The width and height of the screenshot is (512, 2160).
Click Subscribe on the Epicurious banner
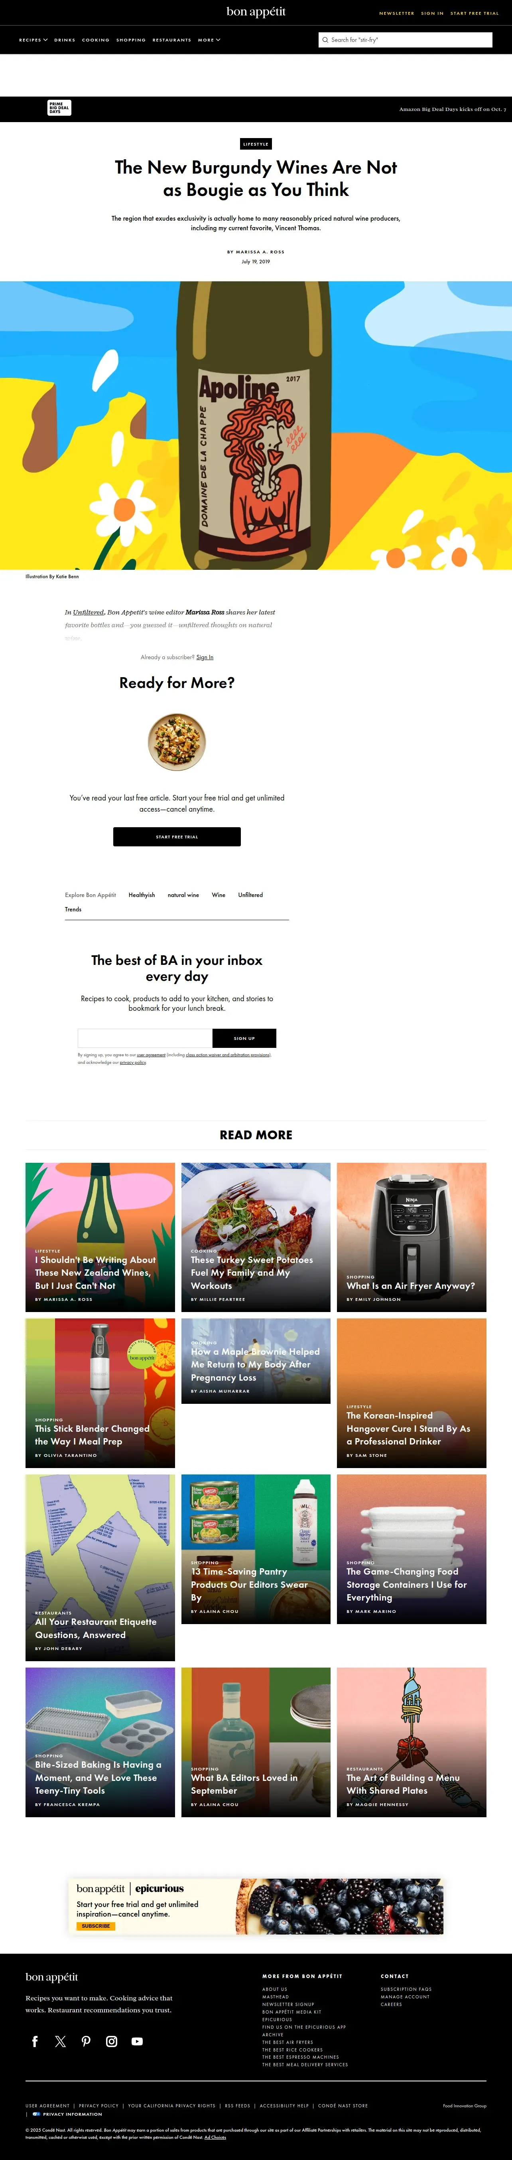tap(96, 1925)
